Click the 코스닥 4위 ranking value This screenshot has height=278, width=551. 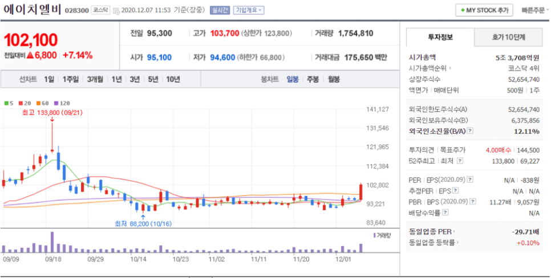coord(524,68)
